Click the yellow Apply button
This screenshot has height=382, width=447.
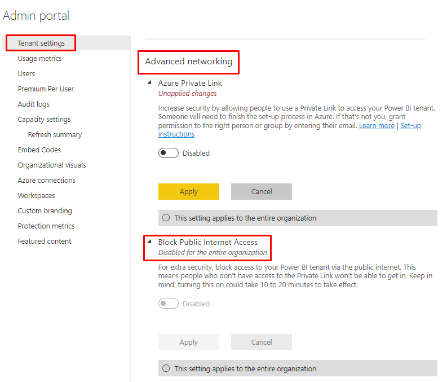(188, 192)
